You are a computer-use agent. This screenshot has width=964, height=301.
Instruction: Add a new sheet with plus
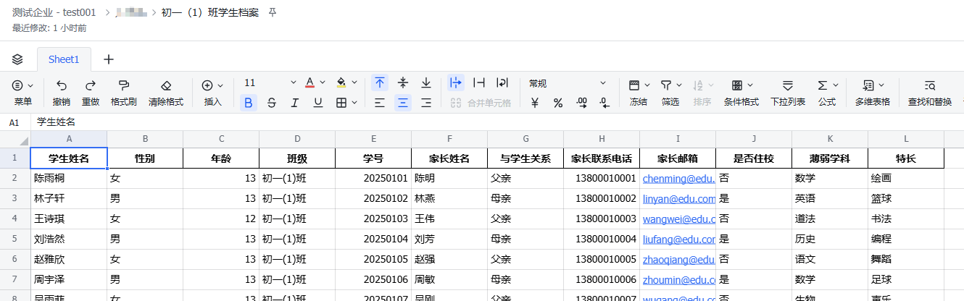click(x=109, y=59)
